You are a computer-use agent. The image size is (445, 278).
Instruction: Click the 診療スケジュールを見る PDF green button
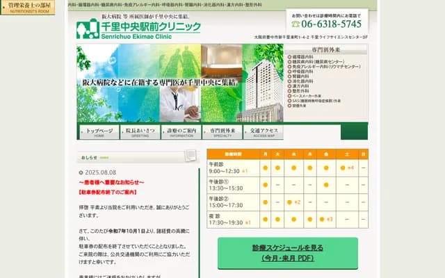coord(288,253)
